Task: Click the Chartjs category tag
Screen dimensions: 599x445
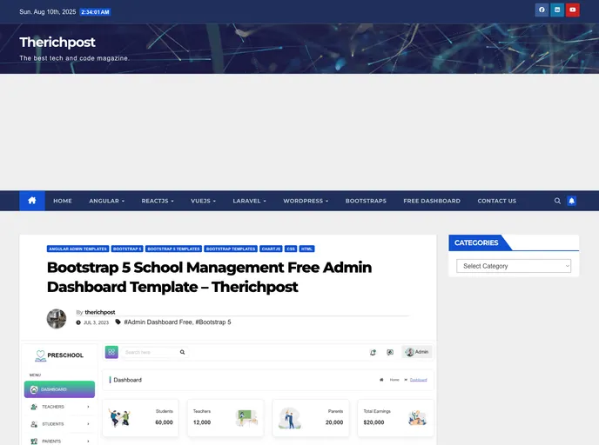Action: tap(271, 249)
